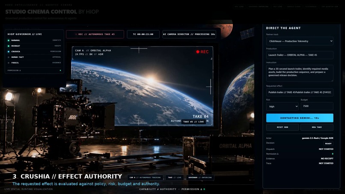The width and height of the screenshot is (345, 194).
Task: Click the Evidence NO RECEIPT status
Action: 327,158
